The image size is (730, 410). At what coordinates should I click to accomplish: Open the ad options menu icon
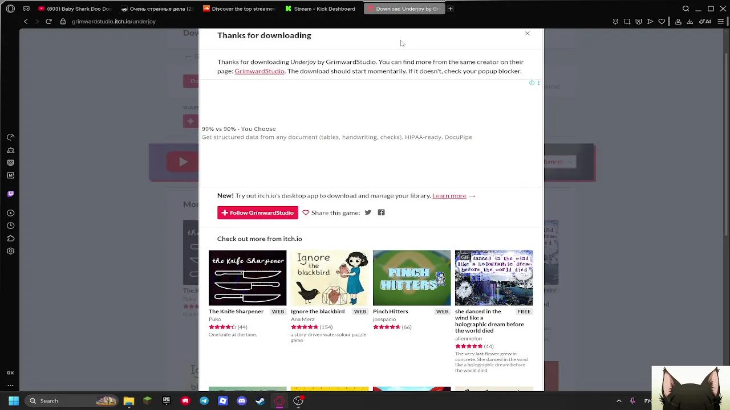point(538,83)
